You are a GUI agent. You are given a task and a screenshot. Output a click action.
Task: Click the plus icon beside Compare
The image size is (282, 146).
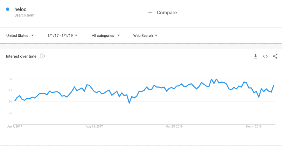150,12
